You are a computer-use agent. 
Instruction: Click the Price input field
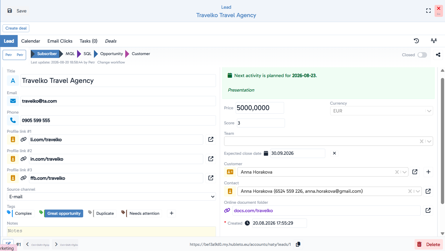[260, 108]
